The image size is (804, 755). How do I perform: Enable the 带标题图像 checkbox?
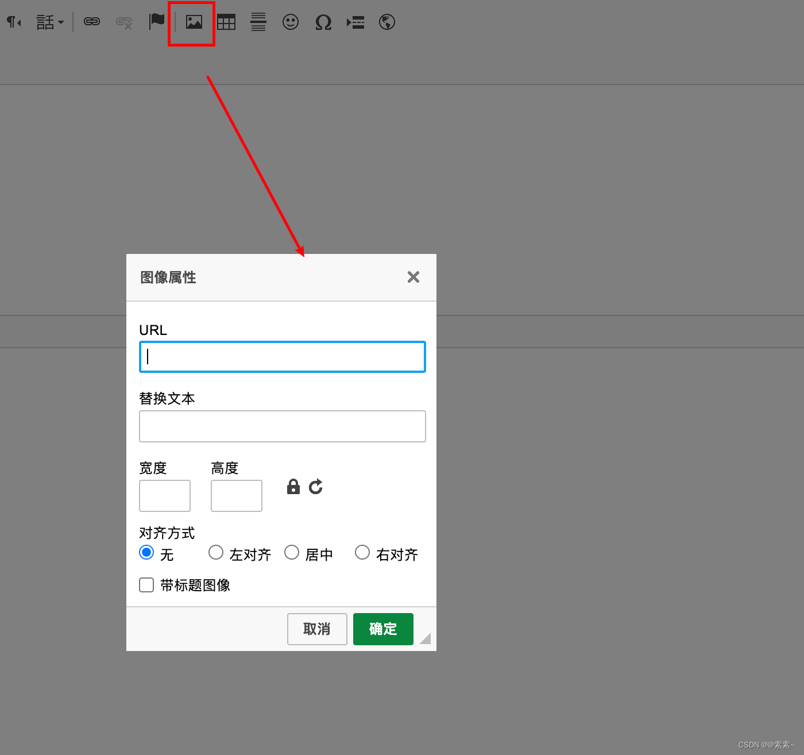(146, 585)
